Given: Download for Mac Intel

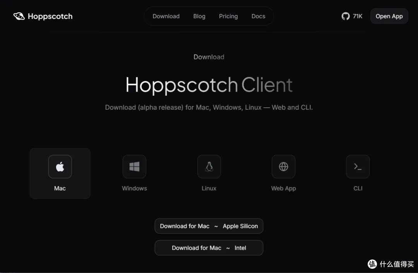Looking at the screenshot, I should (x=209, y=248).
